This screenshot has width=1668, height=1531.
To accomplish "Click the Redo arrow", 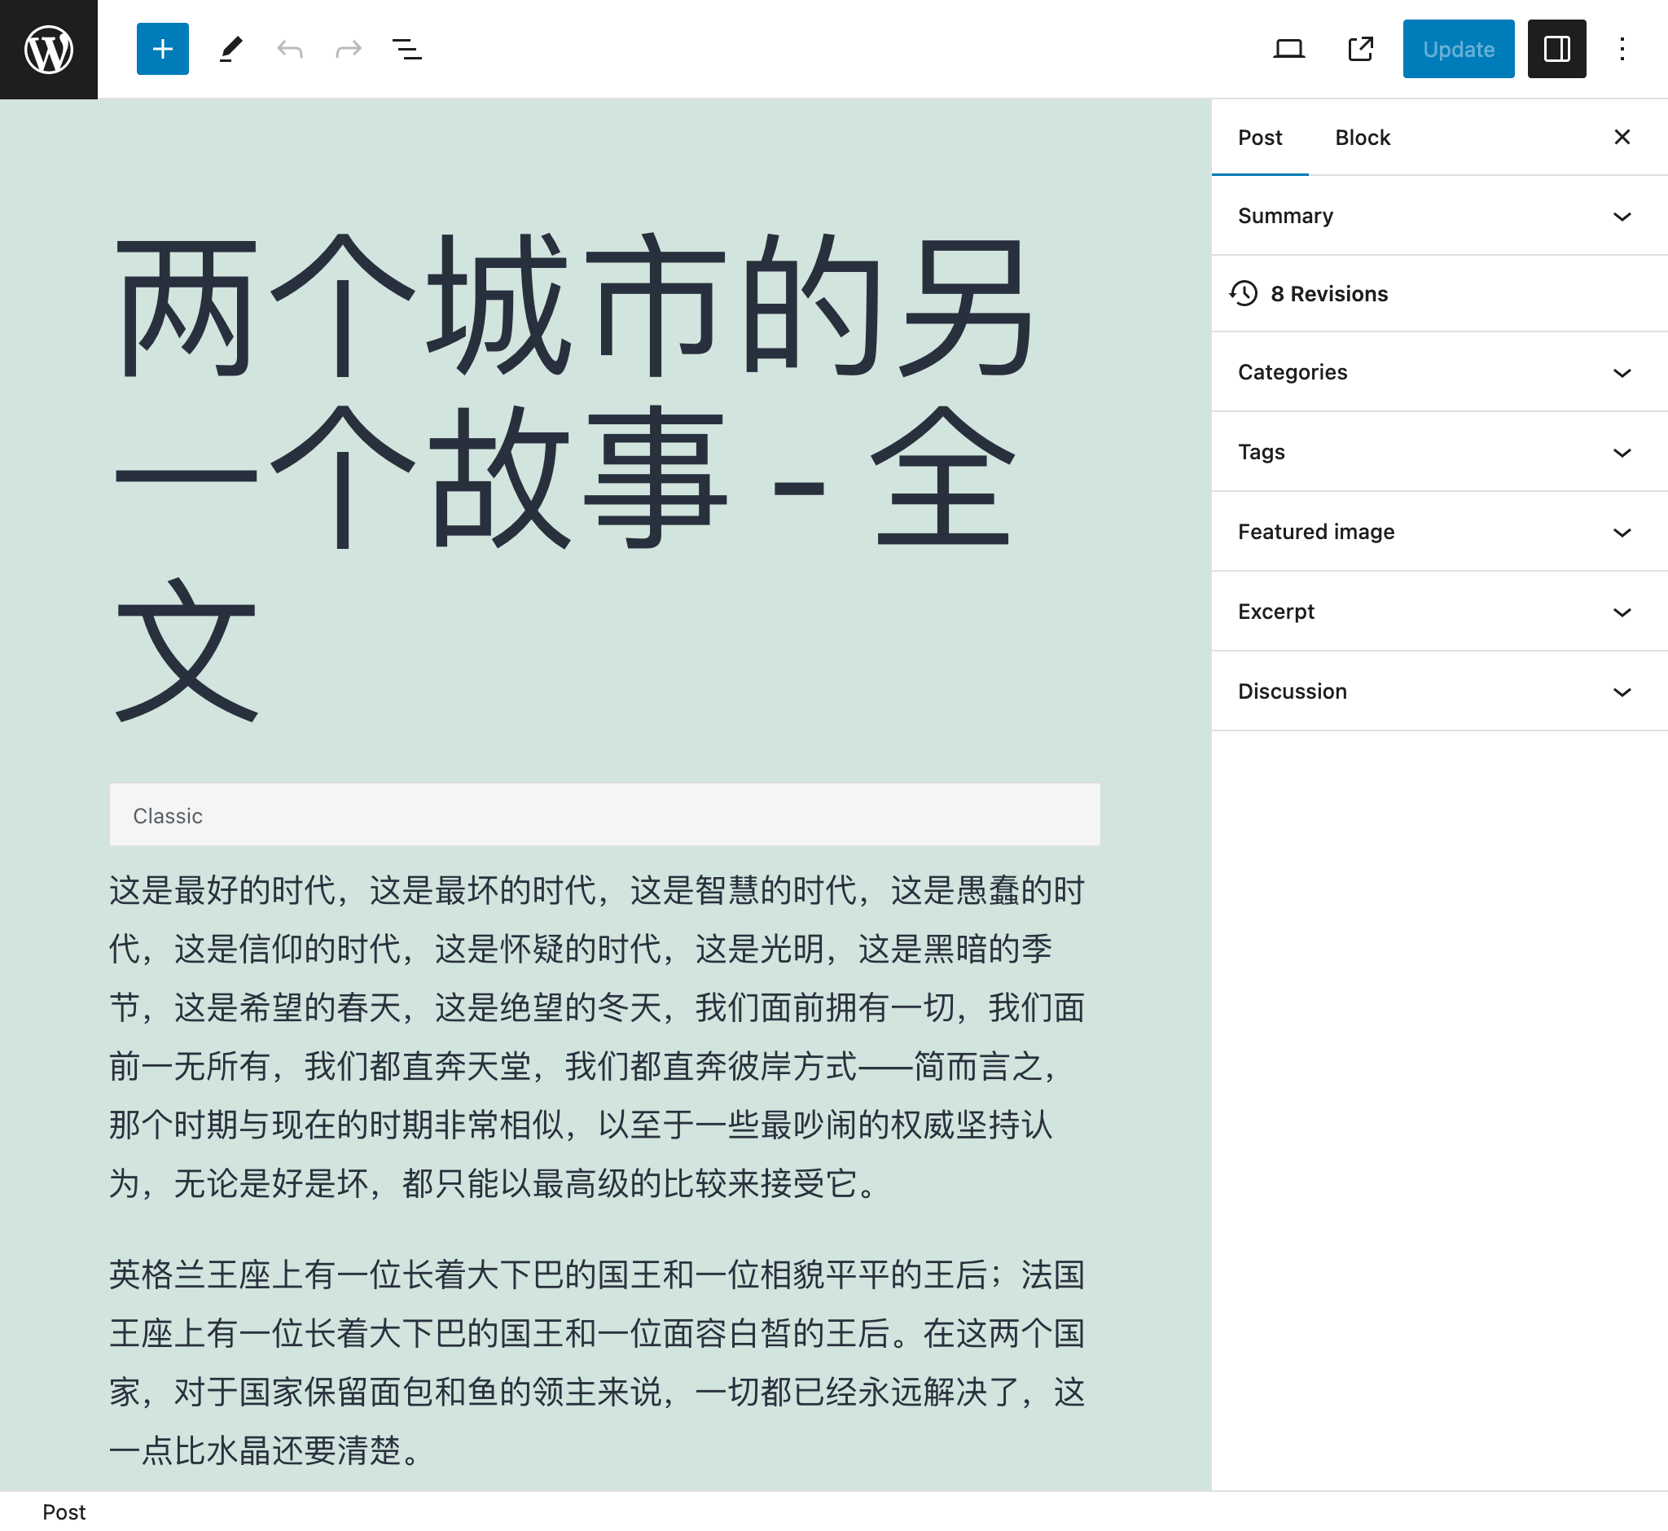I will point(349,49).
